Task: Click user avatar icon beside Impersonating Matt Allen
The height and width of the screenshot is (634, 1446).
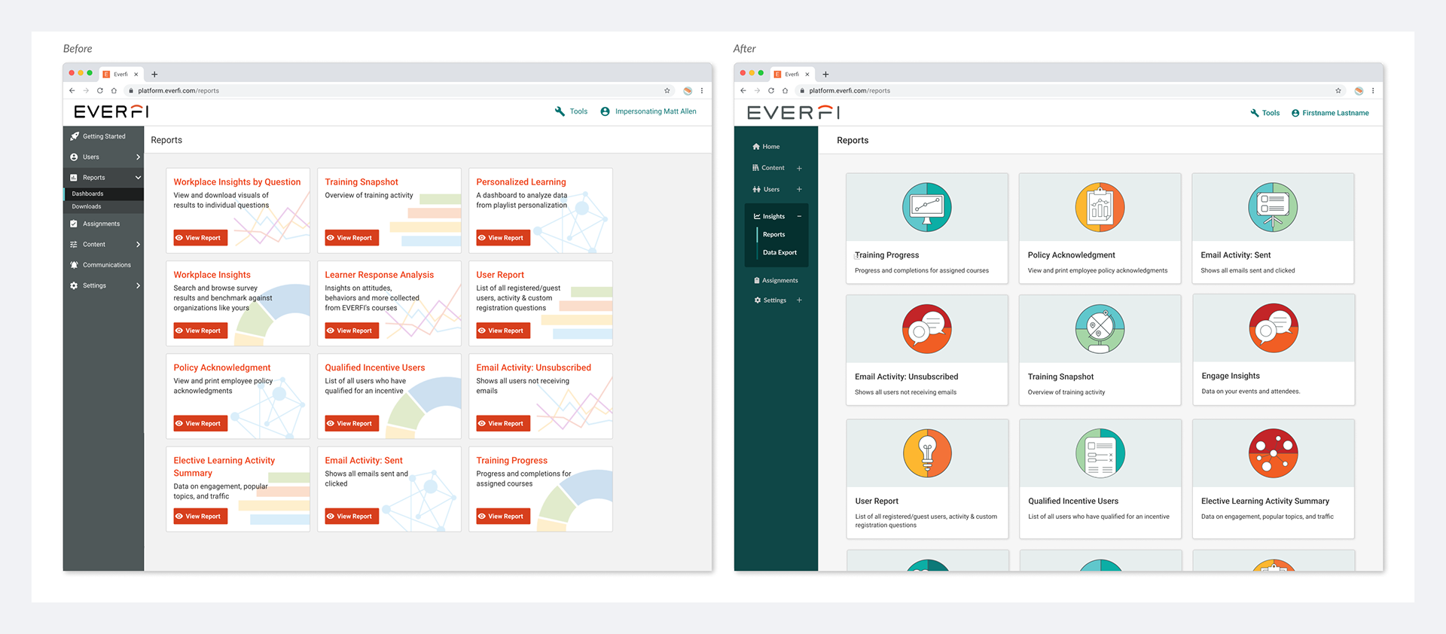Action: click(605, 111)
